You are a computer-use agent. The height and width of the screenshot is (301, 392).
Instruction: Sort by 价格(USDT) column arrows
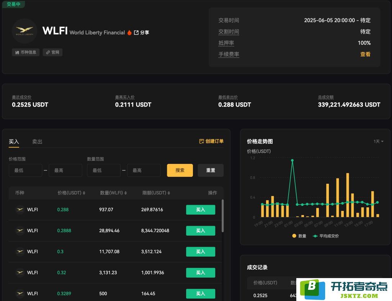(x=84, y=193)
